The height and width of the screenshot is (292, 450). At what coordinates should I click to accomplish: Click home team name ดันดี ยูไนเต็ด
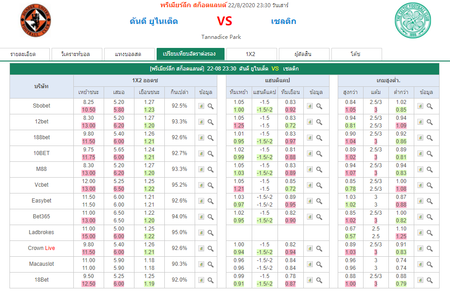tap(154, 21)
